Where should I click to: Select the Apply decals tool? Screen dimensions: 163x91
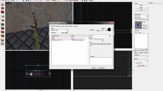pyautogui.click(x=3, y=32)
